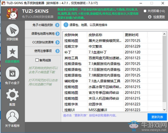The width and height of the screenshot is (168, 133).
Task: Click the download arrow icon beside 检查更新
Action: point(150,17)
